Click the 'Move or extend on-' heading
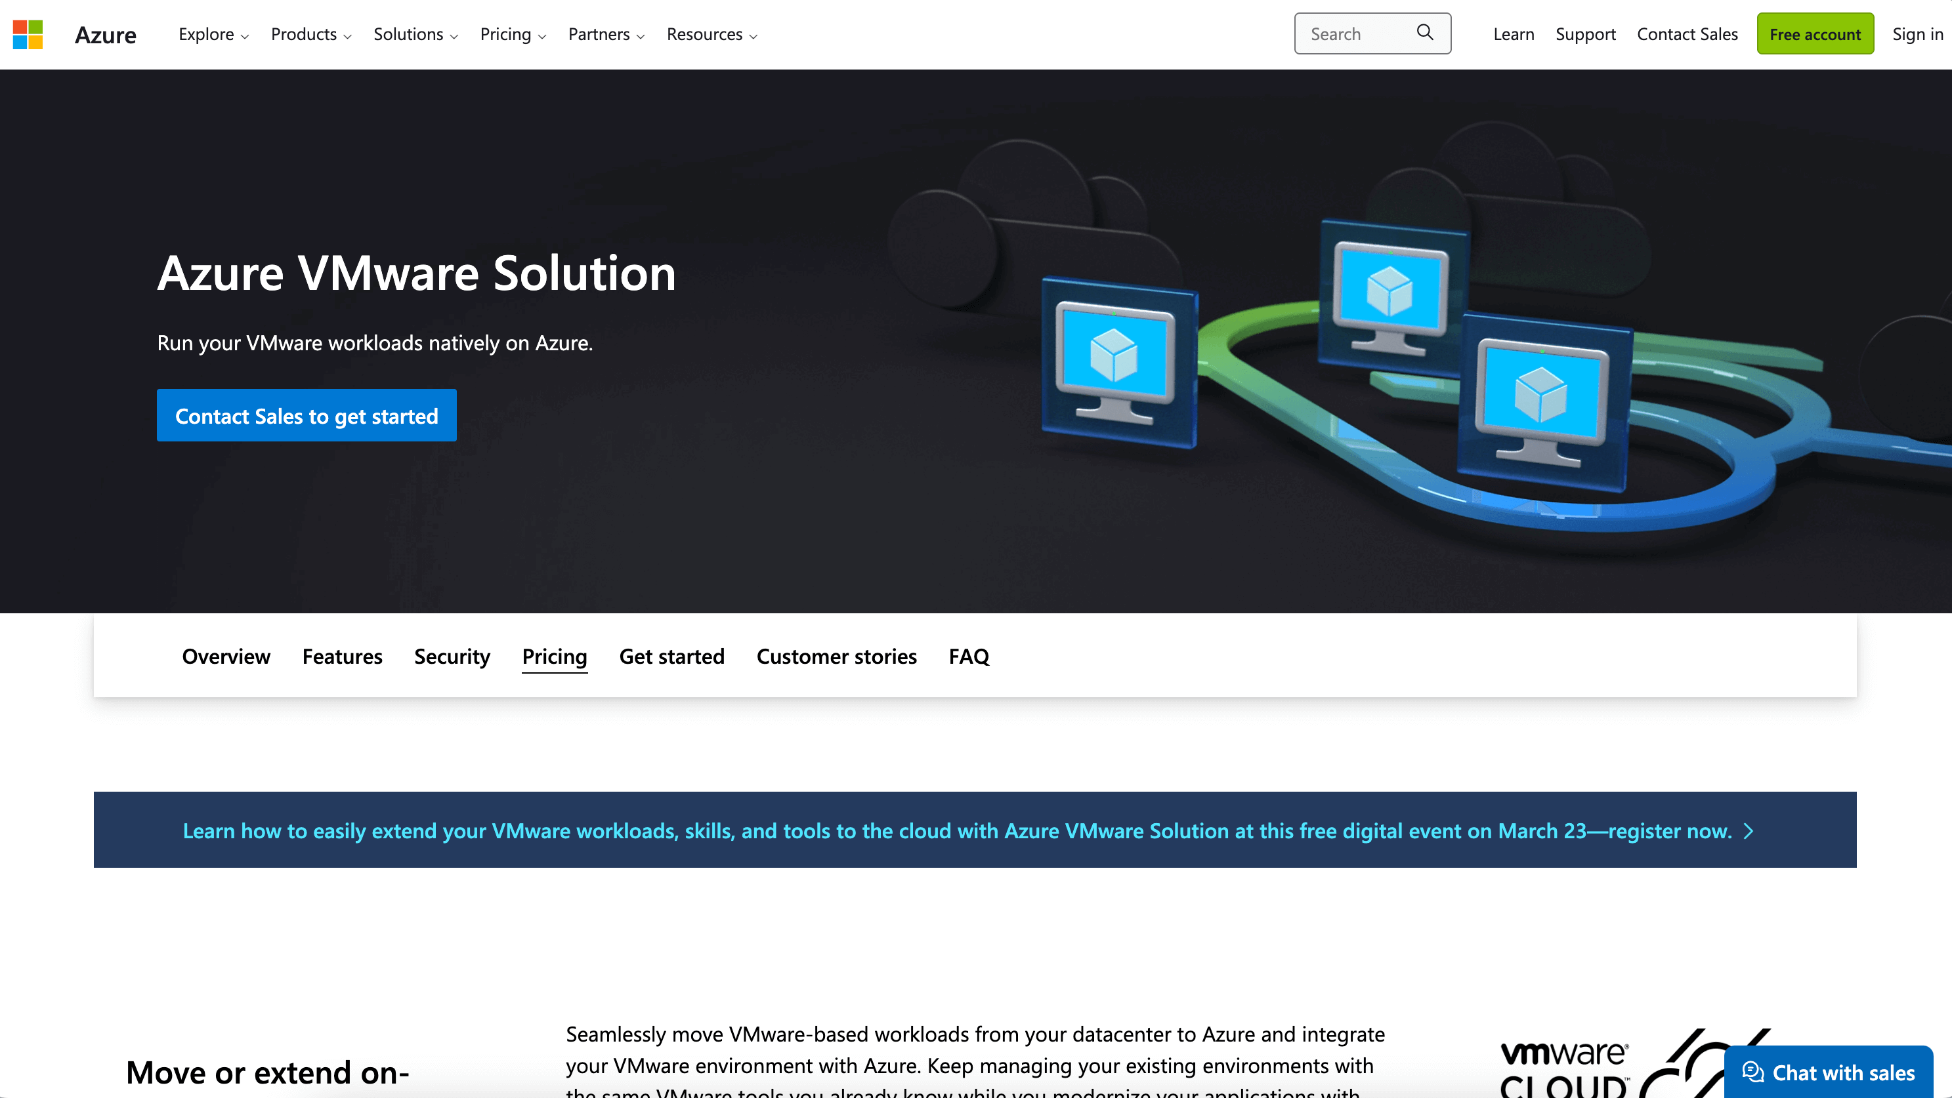 coord(266,1072)
